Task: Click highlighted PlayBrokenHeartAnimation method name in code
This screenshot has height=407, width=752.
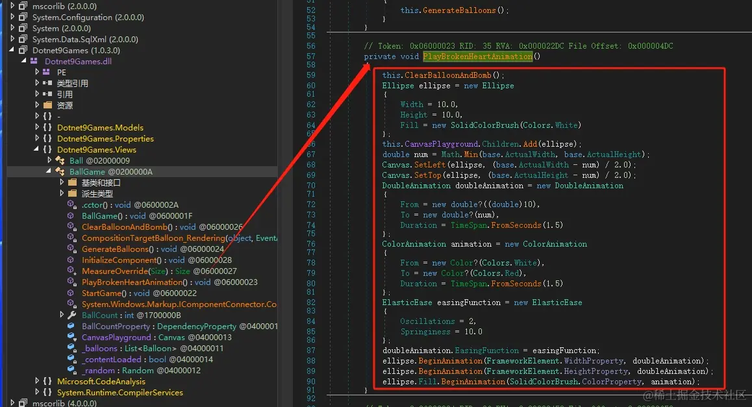Action: point(478,56)
